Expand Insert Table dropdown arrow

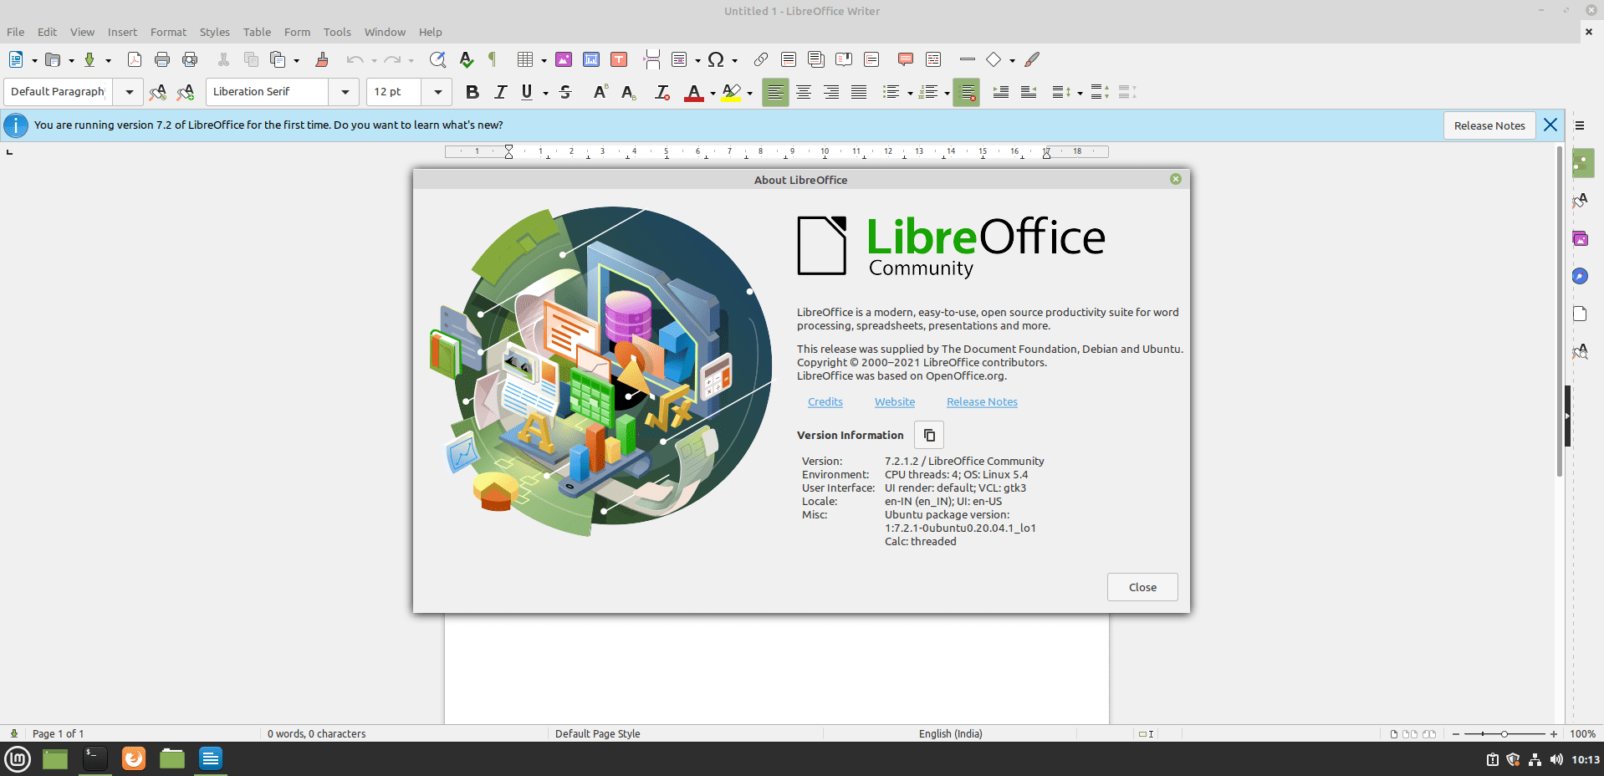click(x=544, y=60)
